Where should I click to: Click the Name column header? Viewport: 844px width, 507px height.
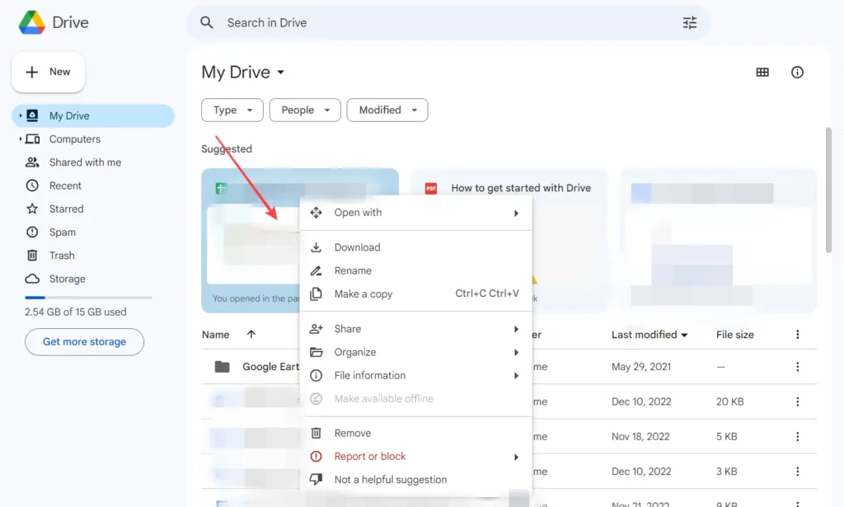(215, 335)
